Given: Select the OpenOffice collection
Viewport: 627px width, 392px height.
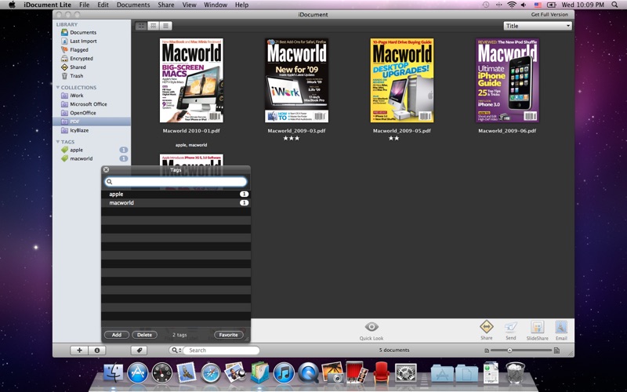Looking at the screenshot, I should pos(83,113).
